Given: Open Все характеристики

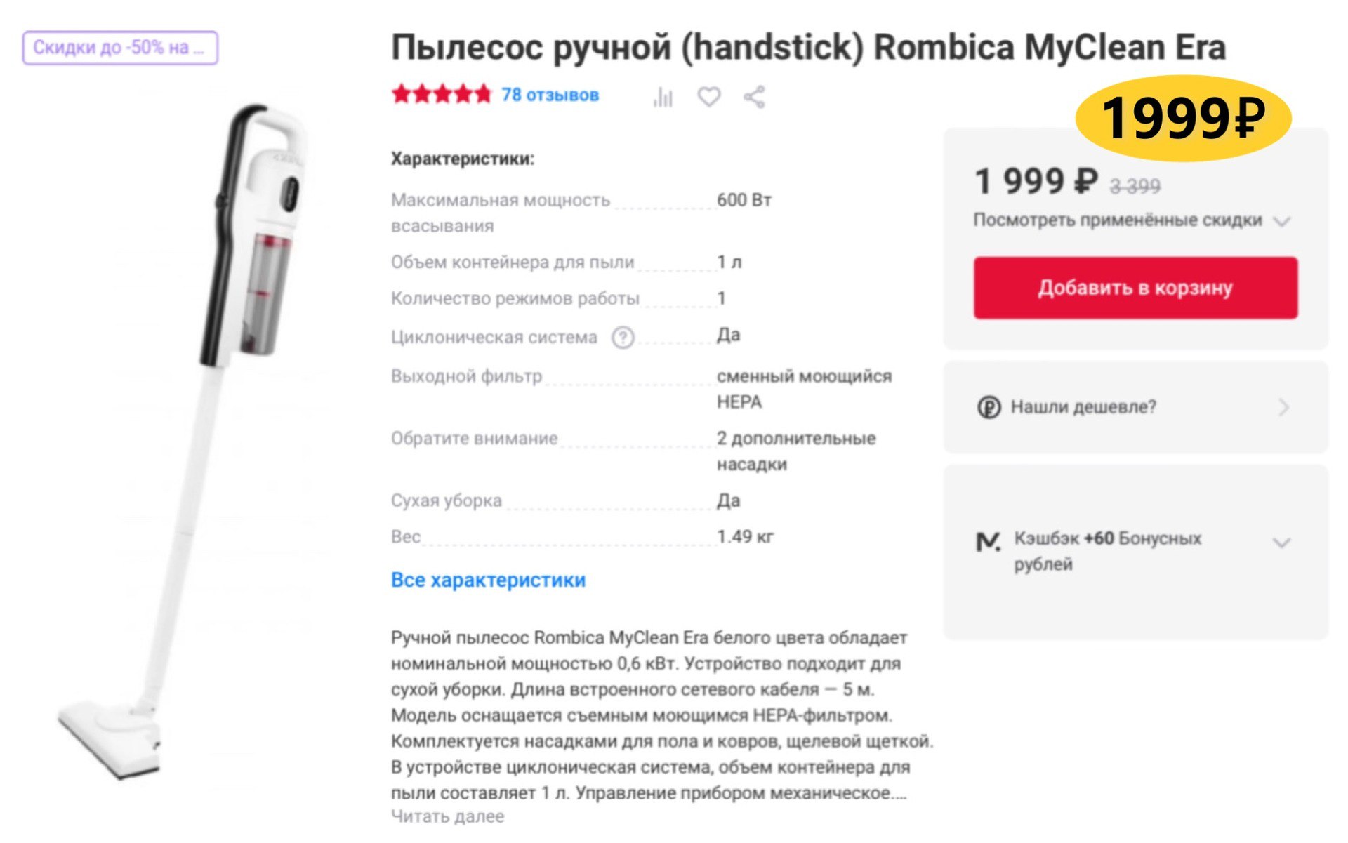Looking at the screenshot, I should (489, 580).
